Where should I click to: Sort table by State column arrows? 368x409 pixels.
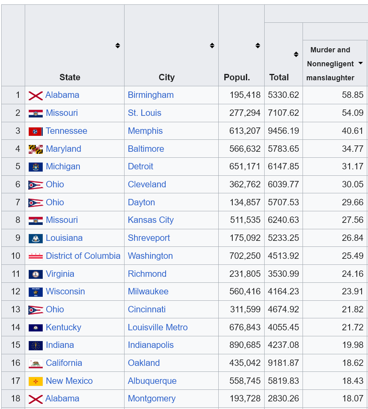[x=117, y=46]
